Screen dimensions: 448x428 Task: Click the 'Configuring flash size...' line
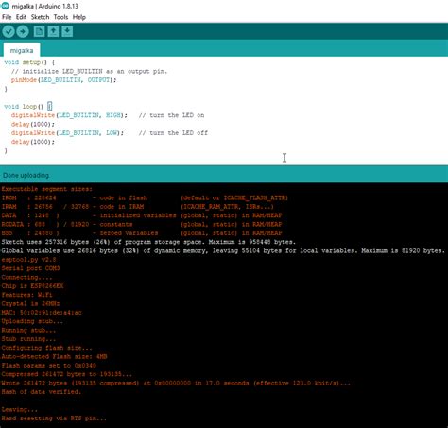click(x=47, y=348)
